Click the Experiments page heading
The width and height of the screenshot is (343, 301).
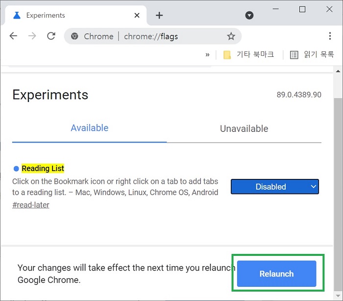(50, 95)
